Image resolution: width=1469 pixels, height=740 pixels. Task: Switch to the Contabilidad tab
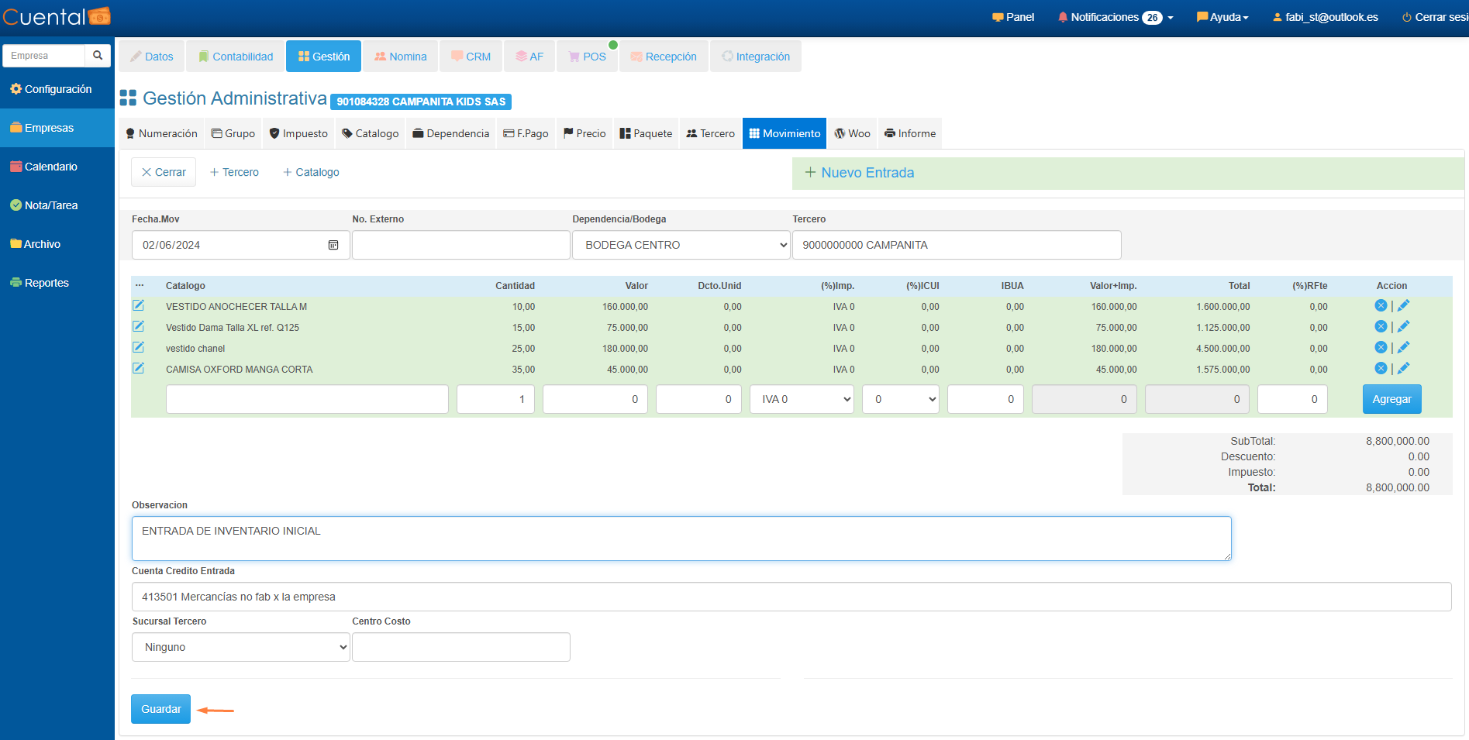point(236,57)
